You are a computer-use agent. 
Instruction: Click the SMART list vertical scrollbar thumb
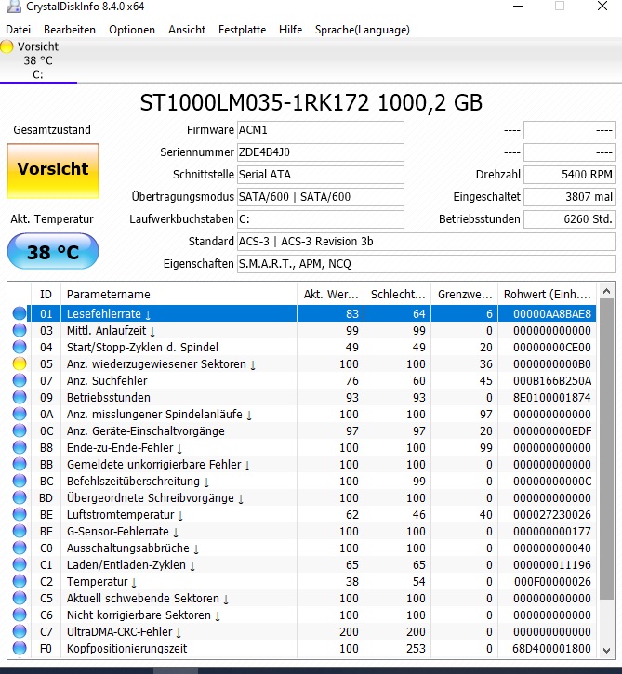click(606, 449)
